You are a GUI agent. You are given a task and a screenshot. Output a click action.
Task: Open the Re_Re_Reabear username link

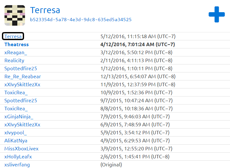click(x=22, y=77)
